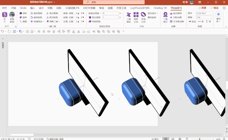Click the 随机旋转 random rotation button
The image size is (228, 140).
click(x=152, y=17)
